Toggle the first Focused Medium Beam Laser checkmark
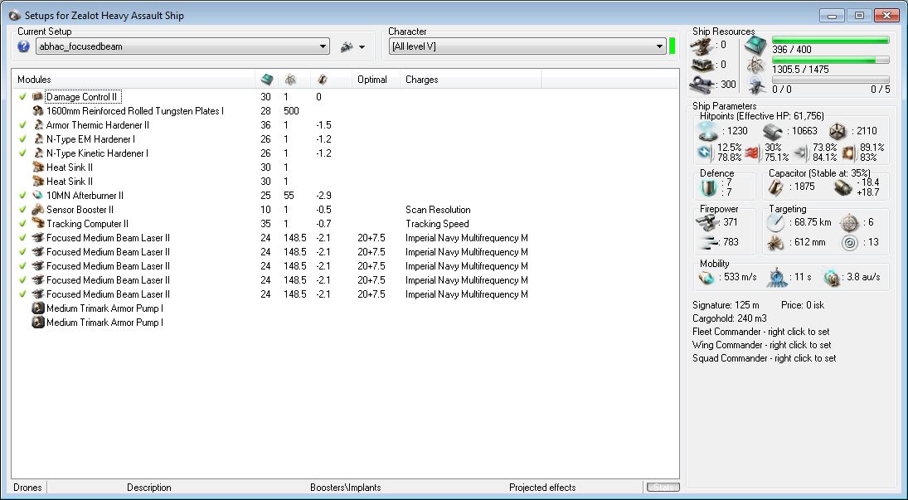 (22, 237)
